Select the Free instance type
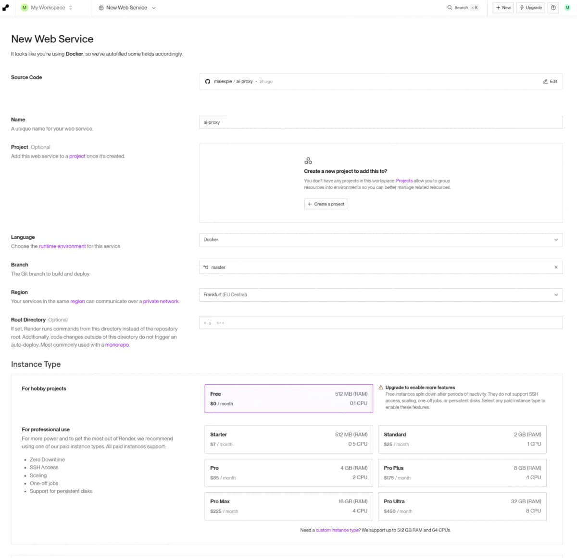 [x=289, y=399]
